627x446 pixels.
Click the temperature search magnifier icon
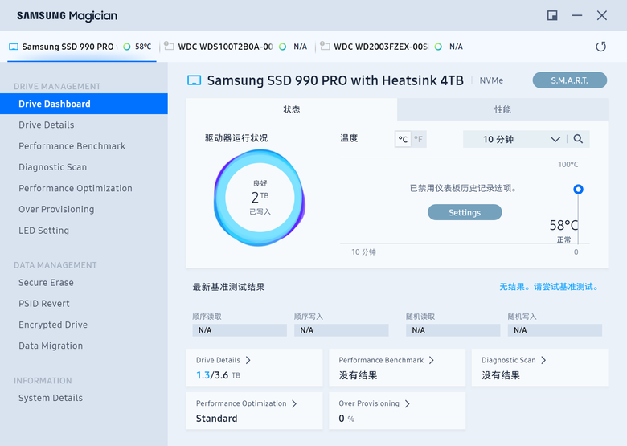pos(578,139)
